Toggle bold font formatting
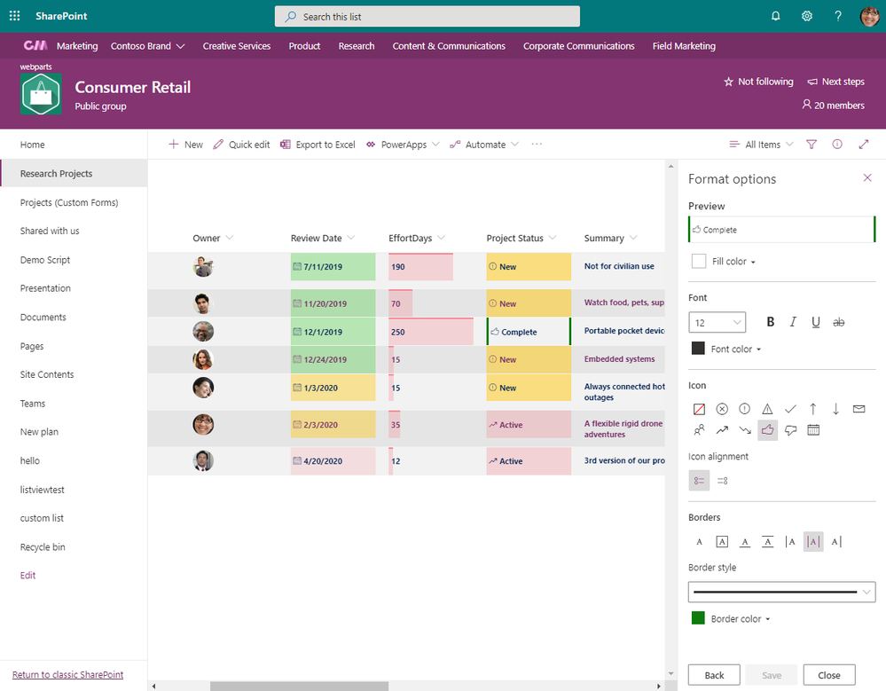886x691 pixels. coord(770,322)
